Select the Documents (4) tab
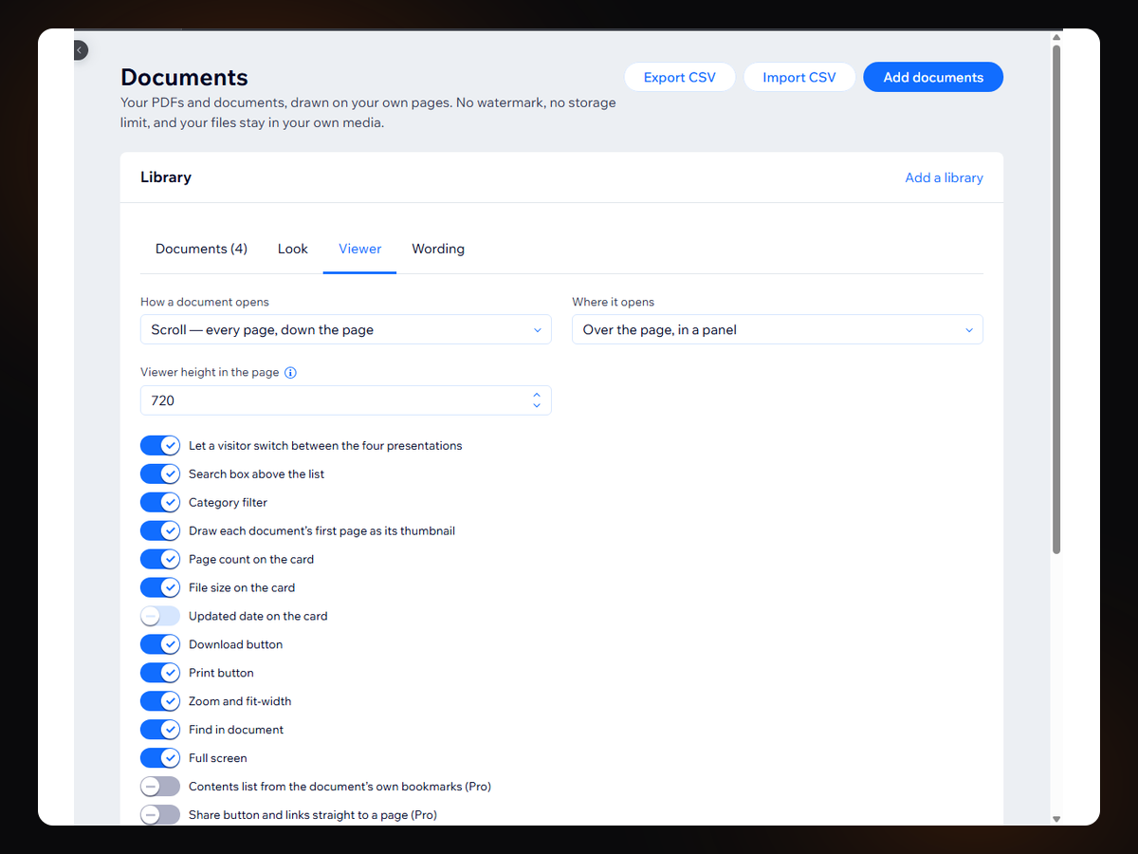 click(x=201, y=249)
